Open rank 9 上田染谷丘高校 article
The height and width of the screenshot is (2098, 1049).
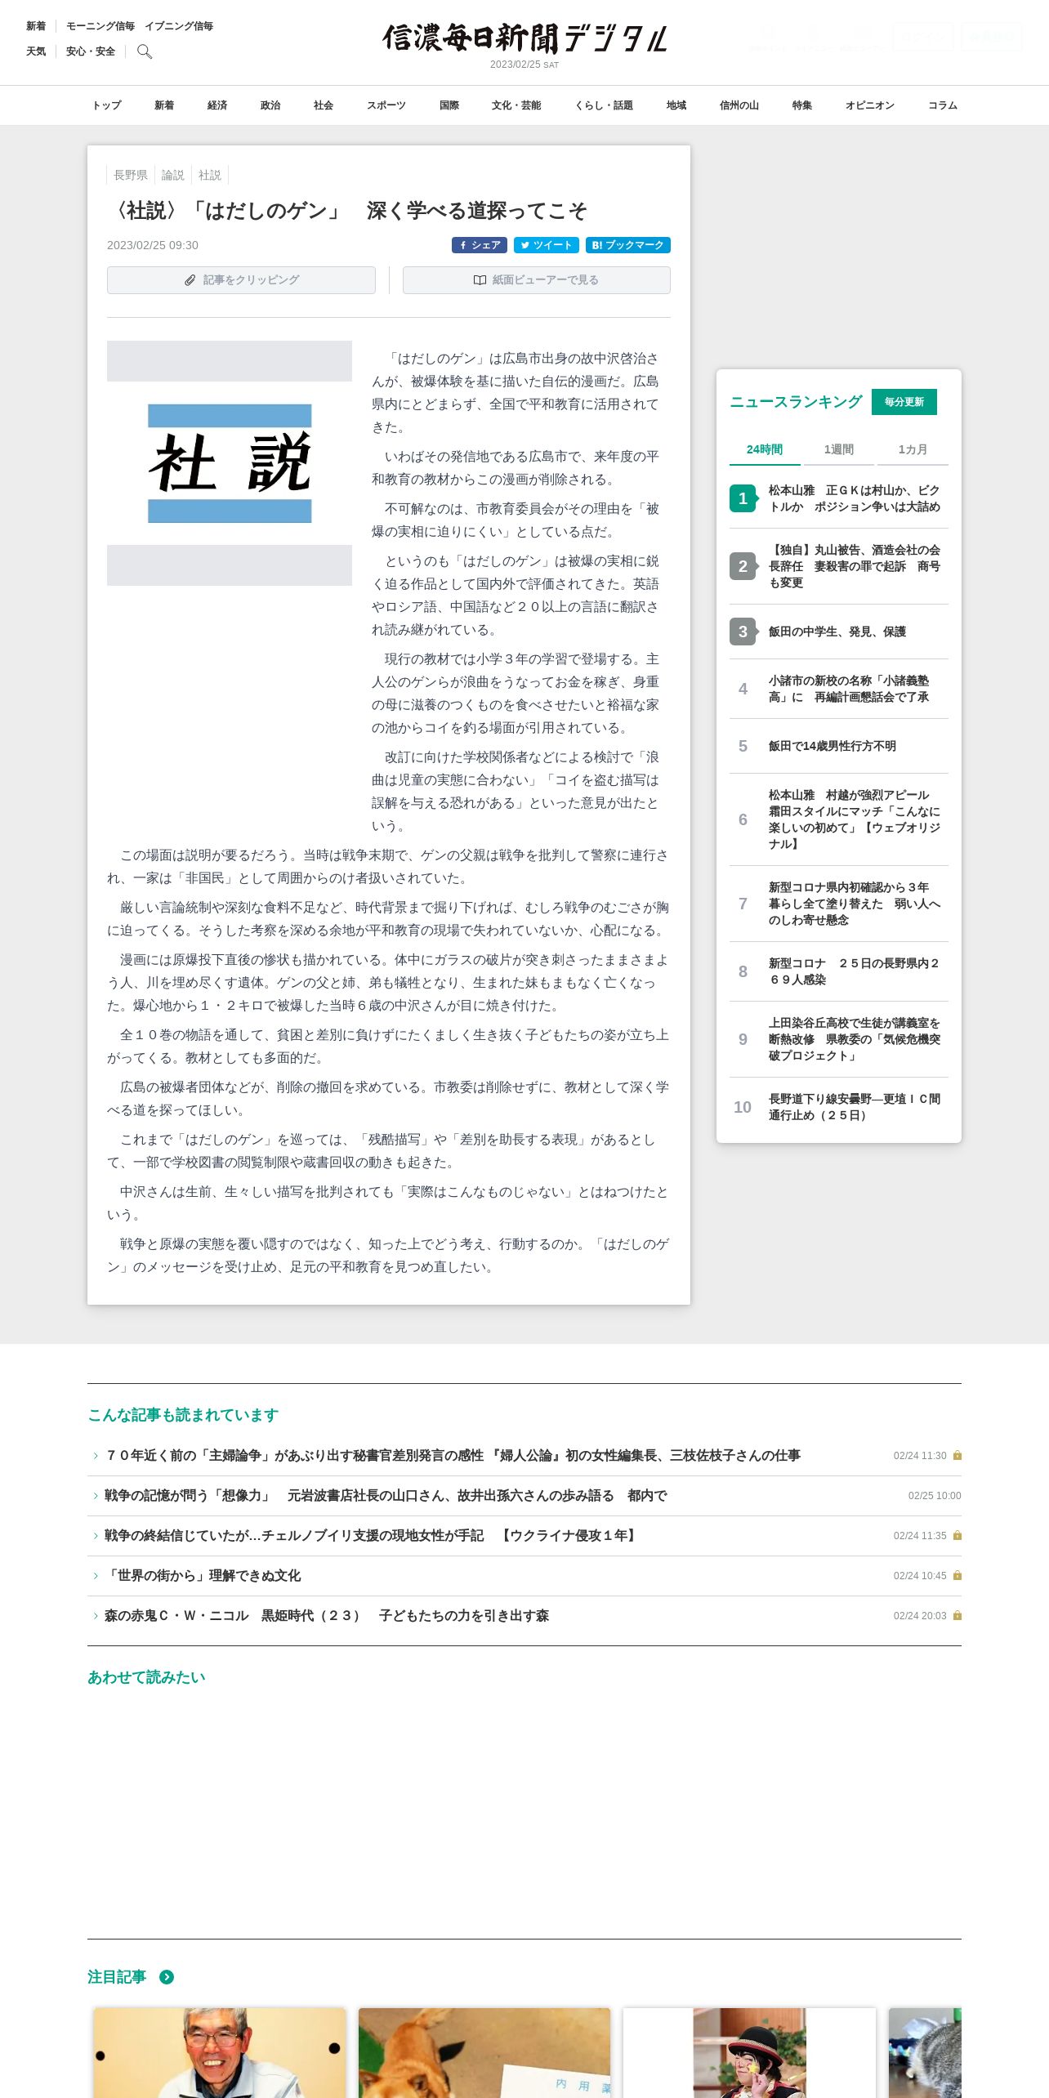[x=855, y=1039]
